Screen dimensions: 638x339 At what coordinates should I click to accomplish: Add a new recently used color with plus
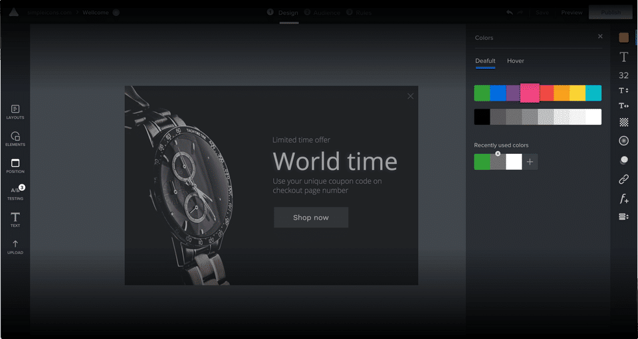pos(530,162)
